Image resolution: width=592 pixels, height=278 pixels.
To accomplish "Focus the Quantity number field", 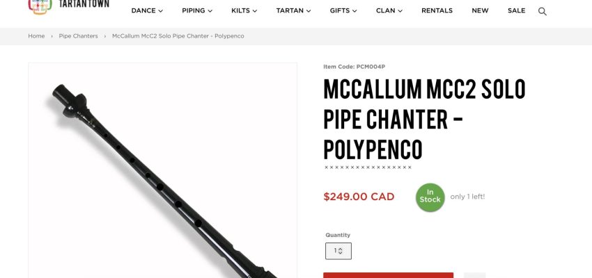I will click(x=338, y=251).
